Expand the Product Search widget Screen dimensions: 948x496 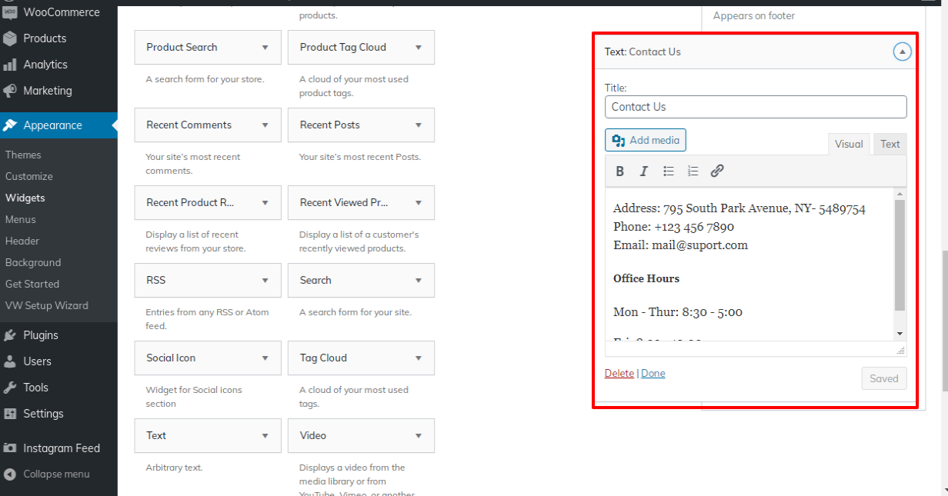(x=265, y=48)
